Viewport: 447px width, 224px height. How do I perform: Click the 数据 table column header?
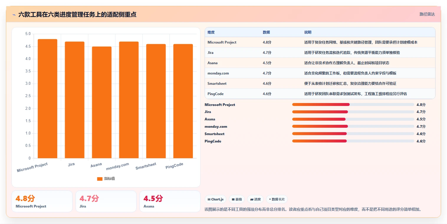266,32
